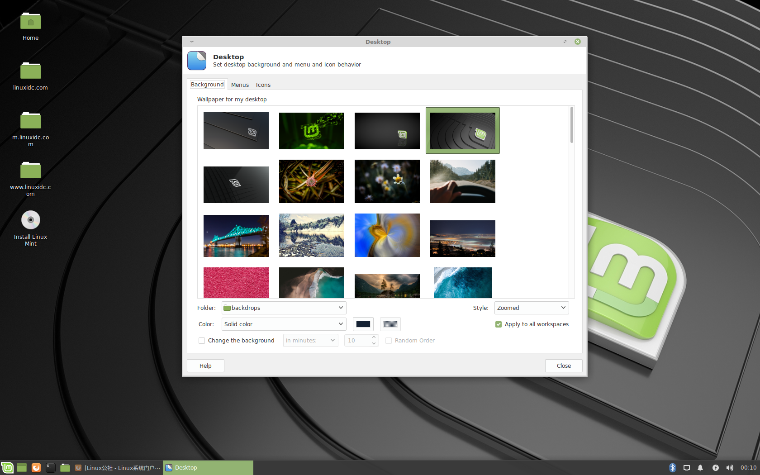Increase the interval with up stepper arrow

(x=374, y=337)
